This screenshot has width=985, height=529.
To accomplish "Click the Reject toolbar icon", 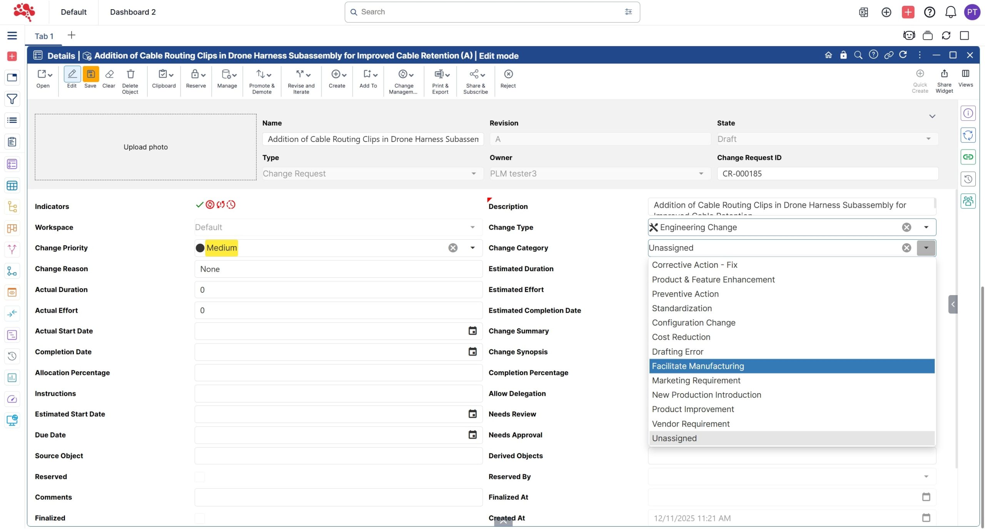I will (x=508, y=75).
